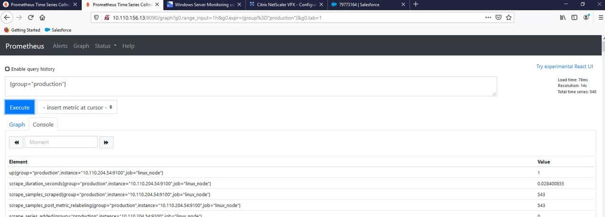Try experimental React UI link

564,67
